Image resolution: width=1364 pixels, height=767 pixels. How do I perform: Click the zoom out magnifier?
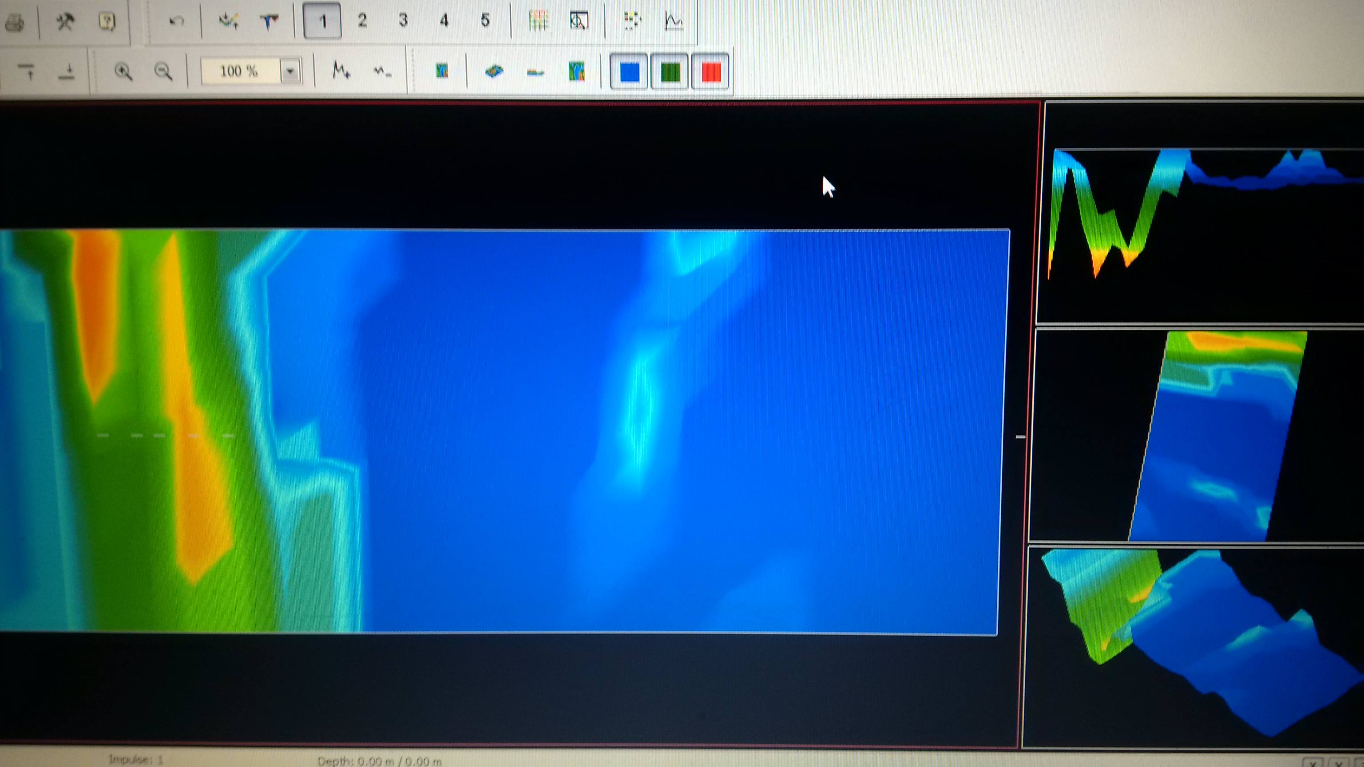163,71
